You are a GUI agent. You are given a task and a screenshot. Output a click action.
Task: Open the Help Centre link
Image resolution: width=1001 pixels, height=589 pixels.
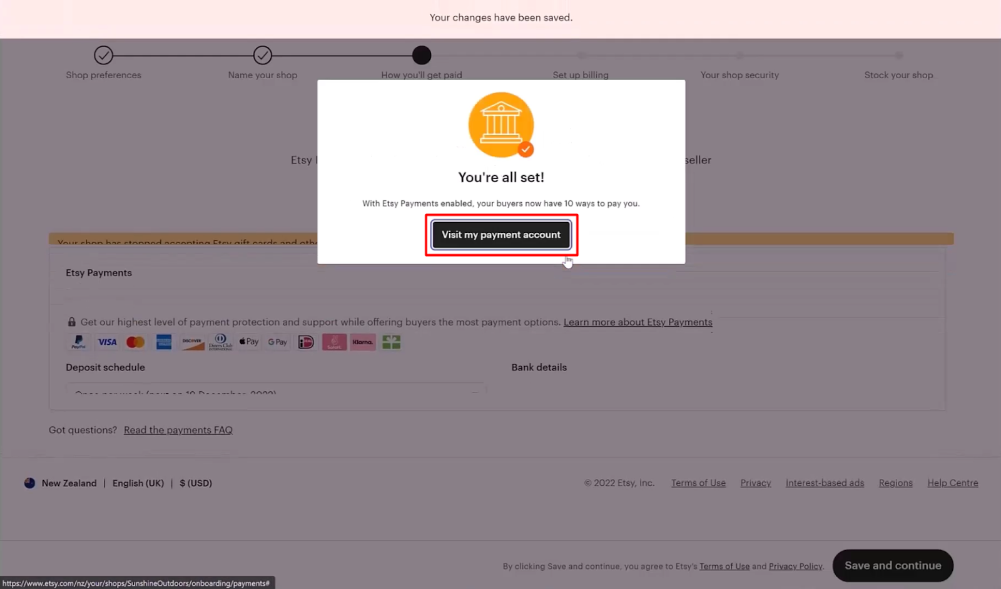point(953,483)
